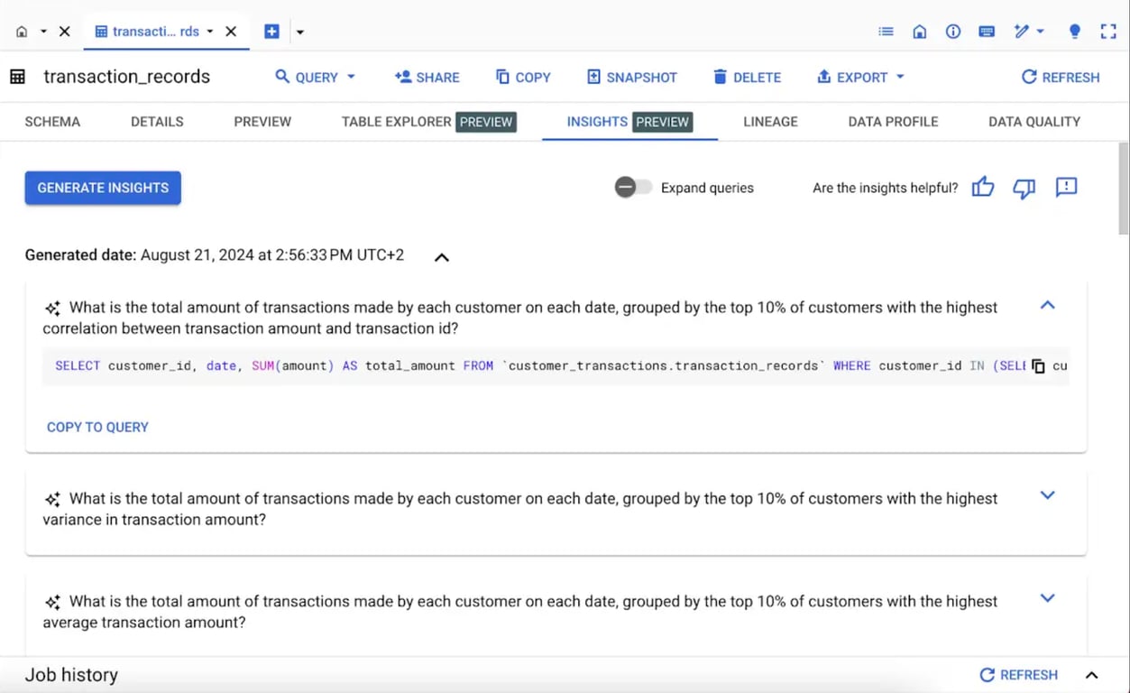The height and width of the screenshot is (693, 1130).
Task: Click the lightbulb icon in top bar
Action: [x=1074, y=32]
